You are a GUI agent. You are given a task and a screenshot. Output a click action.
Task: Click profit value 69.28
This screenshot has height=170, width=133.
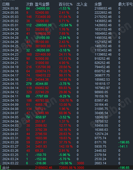coord(39,151)
